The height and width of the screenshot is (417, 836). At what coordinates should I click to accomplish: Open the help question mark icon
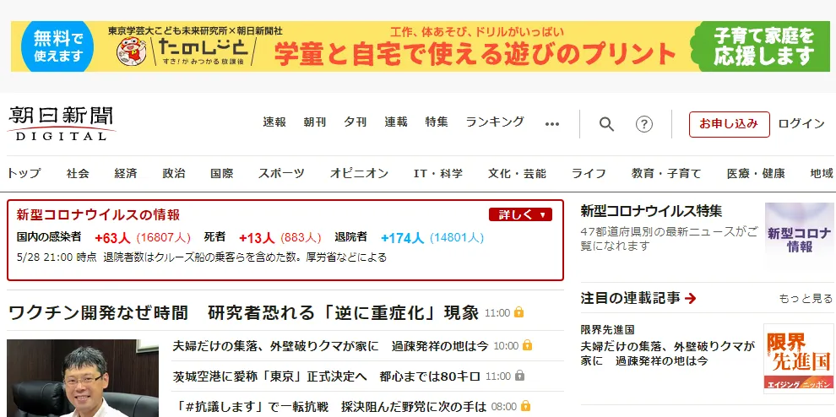(x=644, y=124)
